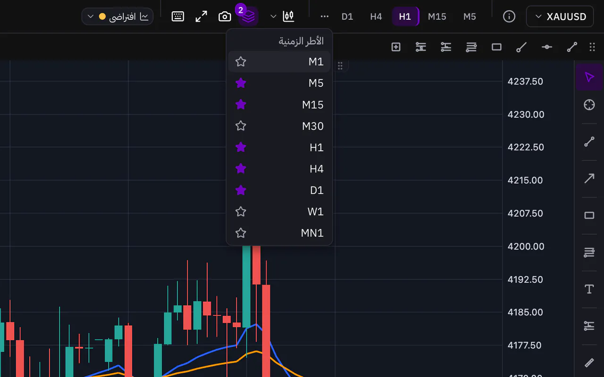This screenshot has height=377, width=604.
Task: Select the ruler measure tool
Action: pos(589,362)
